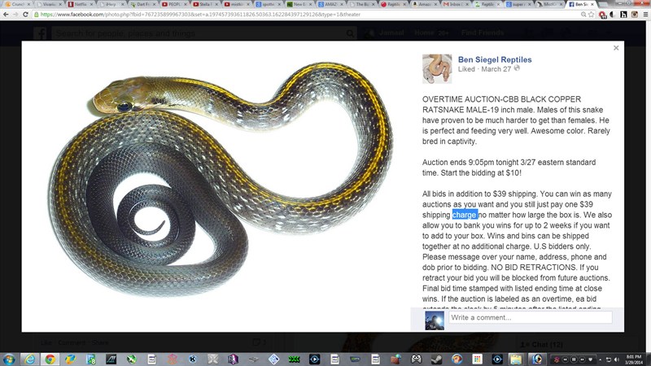Open the network tray icon
The image size is (651, 366).
point(608,359)
